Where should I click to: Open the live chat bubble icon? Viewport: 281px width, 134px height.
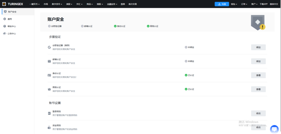click(274, 129)
